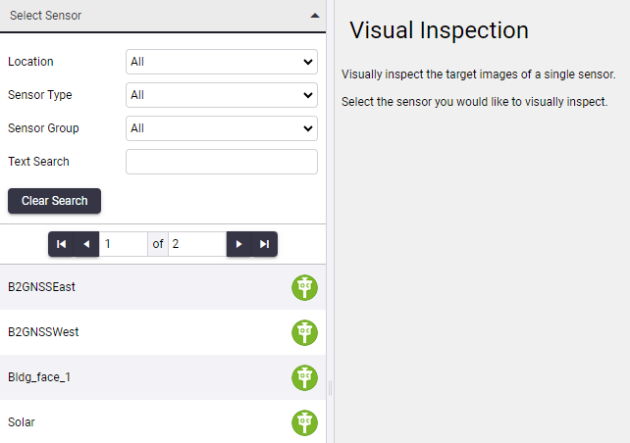Advance to the next sensor page
This screenshot has width=630, height=443.
point(239,244)
